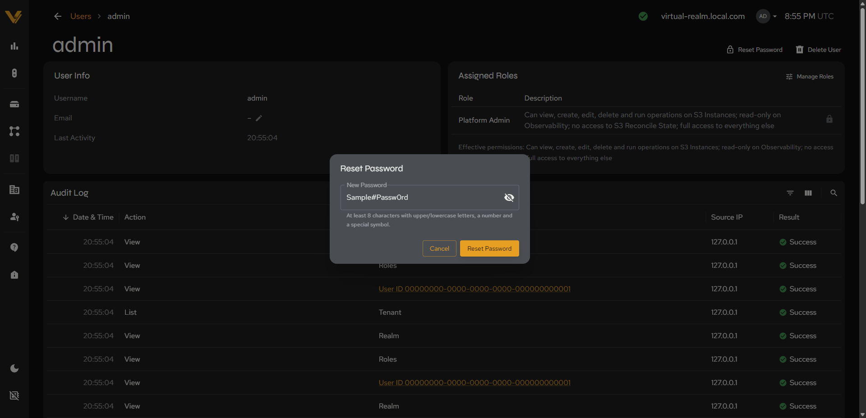Click the Virtual Realm logo icon
Screen dimensions: 866x418
pyautogui.click(x=14, y=17)
